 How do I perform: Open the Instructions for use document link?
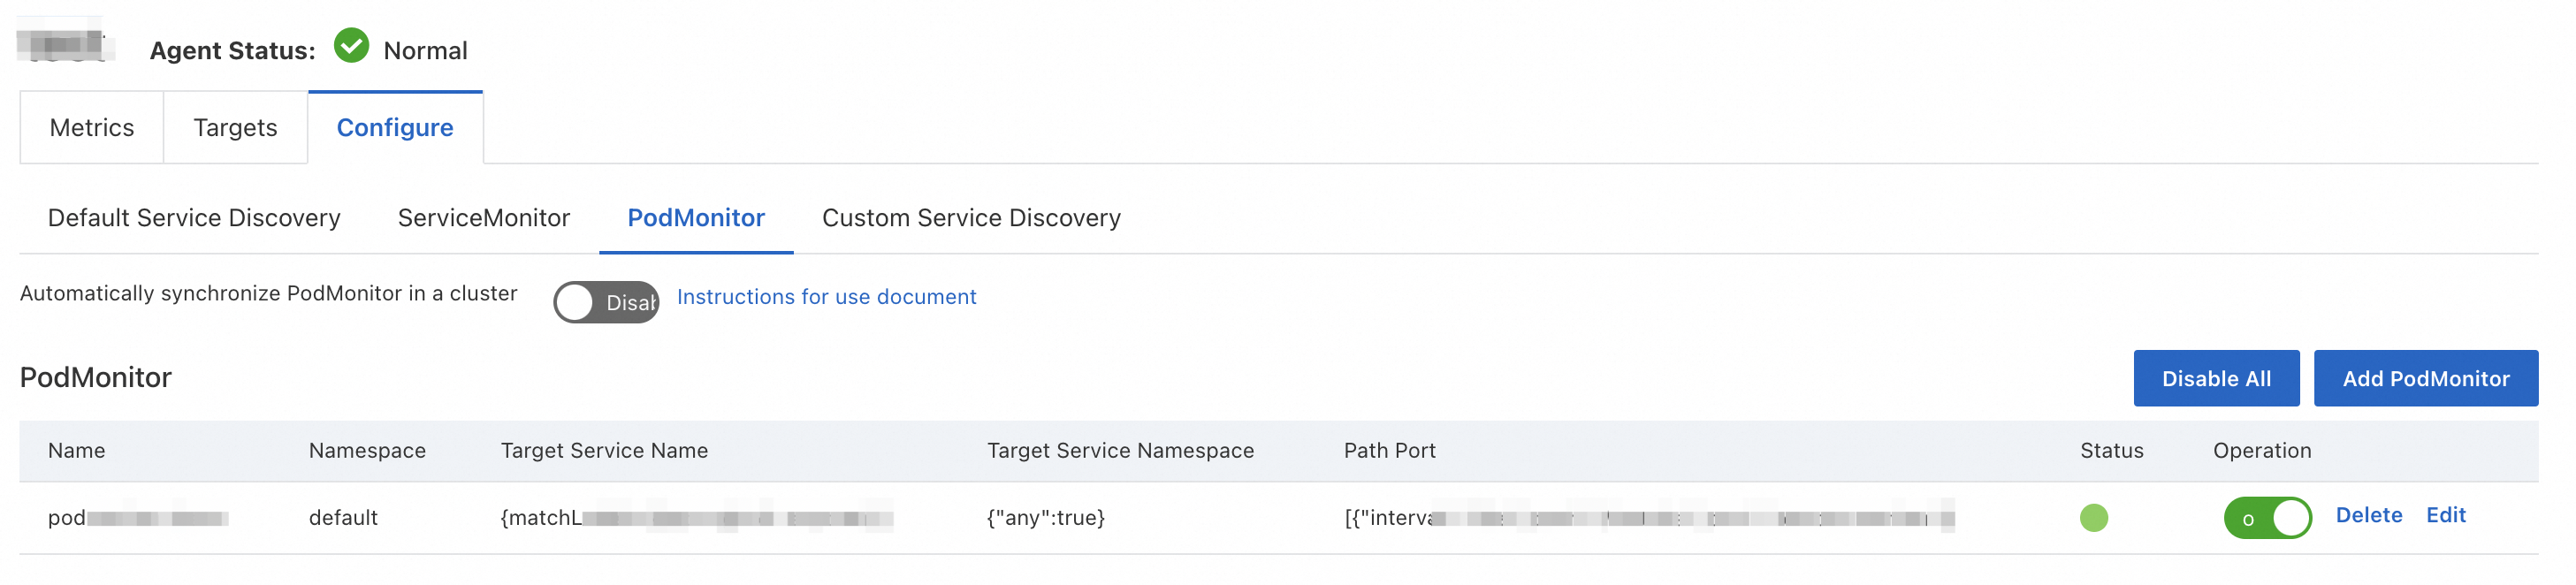826,297
